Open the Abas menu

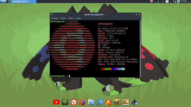(x=71, y=18)
